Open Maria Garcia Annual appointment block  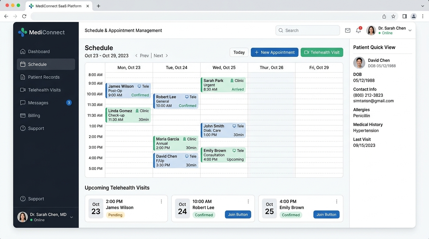176,143
